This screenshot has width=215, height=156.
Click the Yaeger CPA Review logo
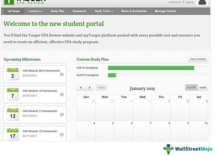coord(25,2)
